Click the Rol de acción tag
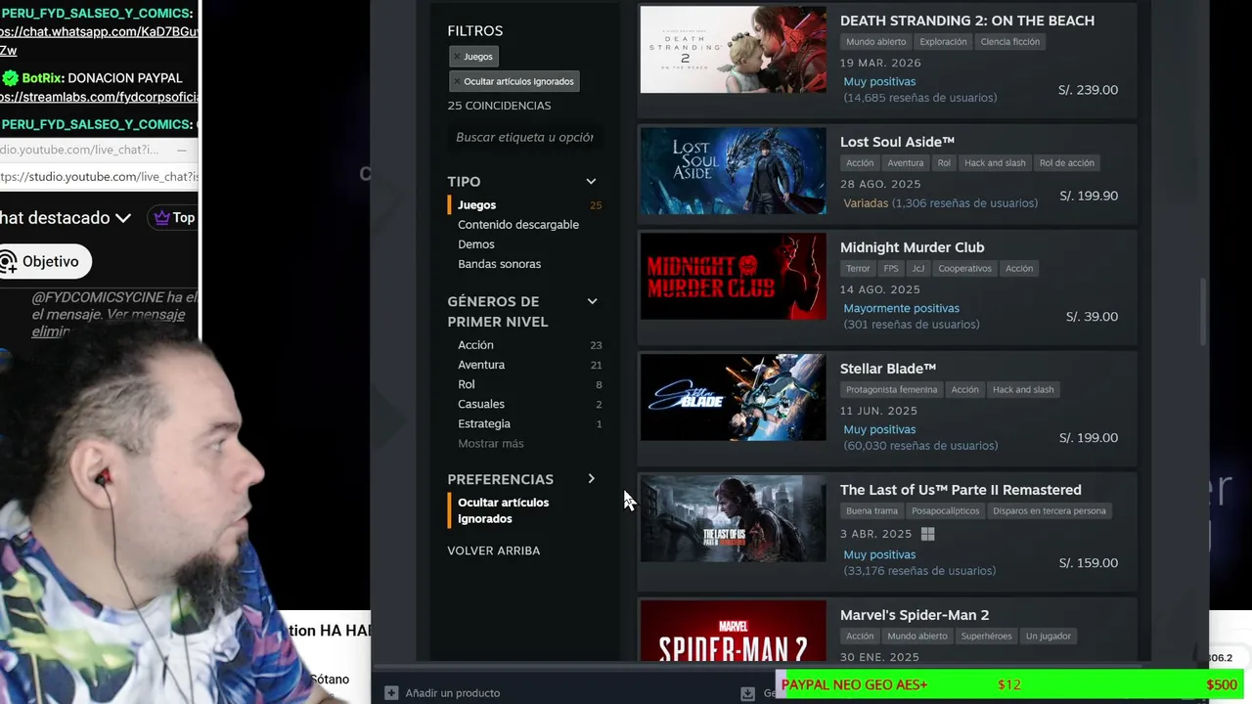This screenshot has width=1252, height=704. click(1066, 163)
